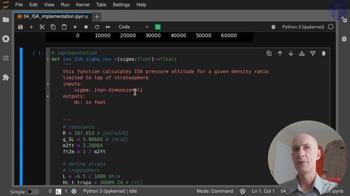Insert a cell below via cell toolbar
350x196 pixels.
313,53
